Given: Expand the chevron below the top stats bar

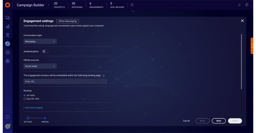Looking at the screenshot, I should click(x=133, y=11).
